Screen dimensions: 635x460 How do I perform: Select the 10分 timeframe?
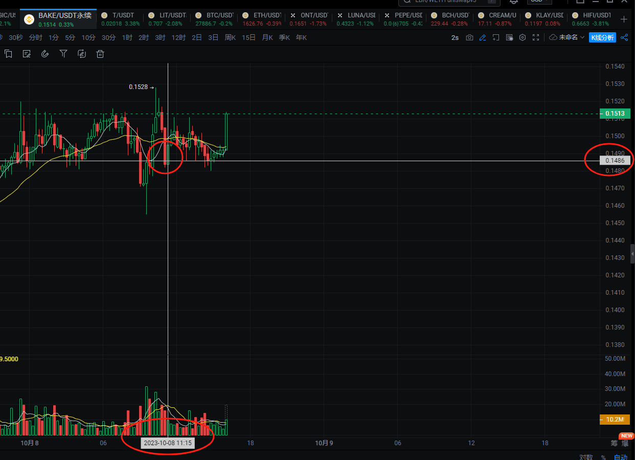88,37
